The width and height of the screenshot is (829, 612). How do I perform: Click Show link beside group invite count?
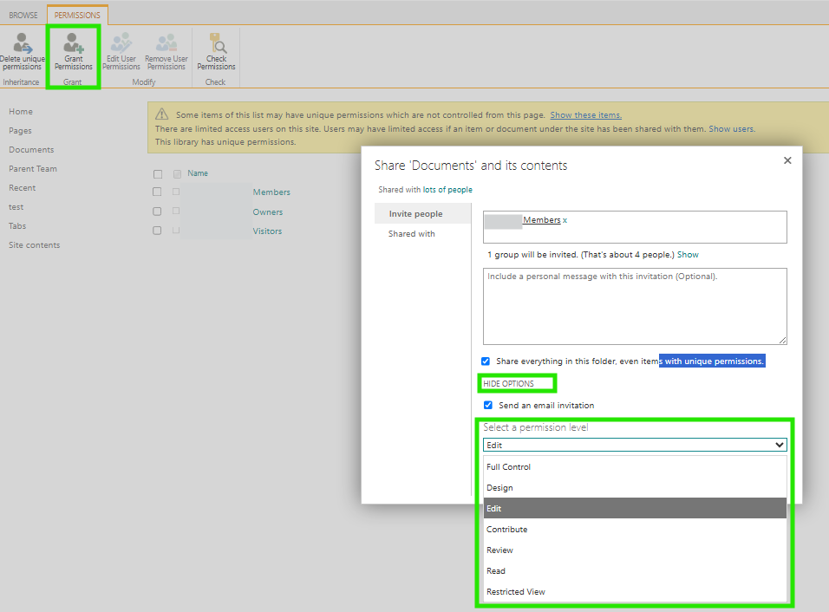click(x=688, y=255)
